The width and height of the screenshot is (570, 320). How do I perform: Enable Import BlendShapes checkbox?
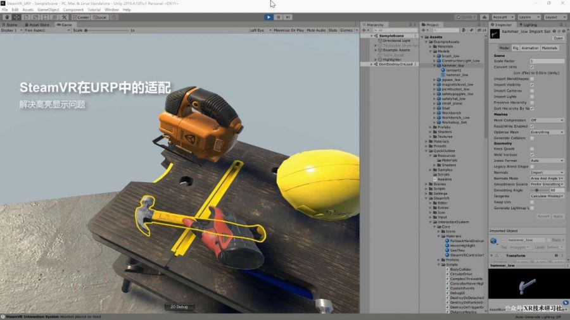coord(532,78)
